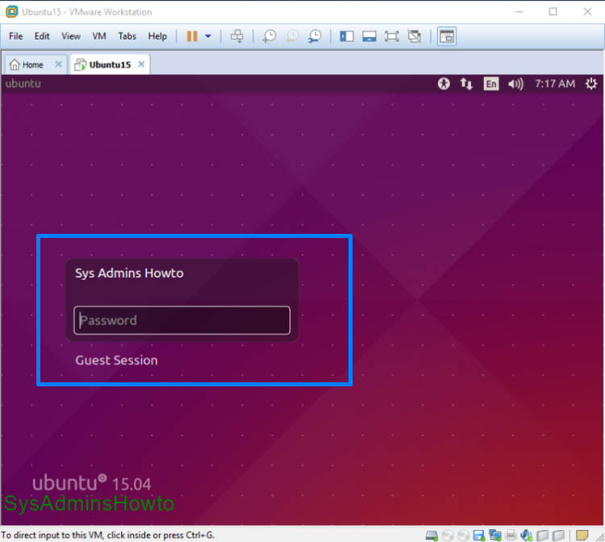
Task: Click the sound card status icon
Action: click(526, 535)
